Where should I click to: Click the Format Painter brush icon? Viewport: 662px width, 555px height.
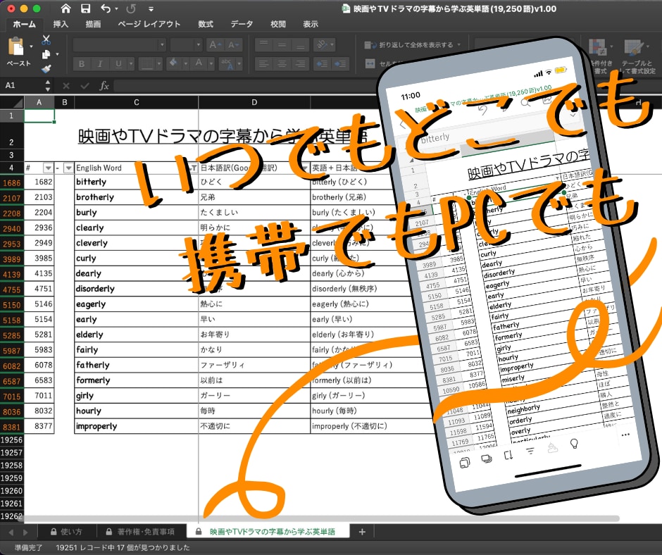(46, 68)
